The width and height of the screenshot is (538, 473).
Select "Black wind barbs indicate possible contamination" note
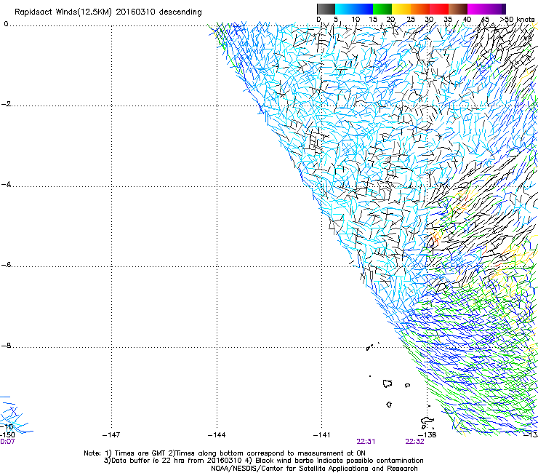click(x=340, y=461)
